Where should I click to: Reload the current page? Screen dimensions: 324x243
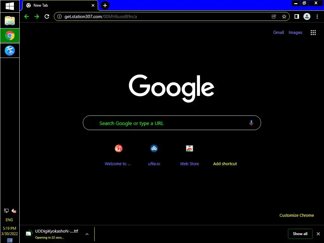pos(47,16)
